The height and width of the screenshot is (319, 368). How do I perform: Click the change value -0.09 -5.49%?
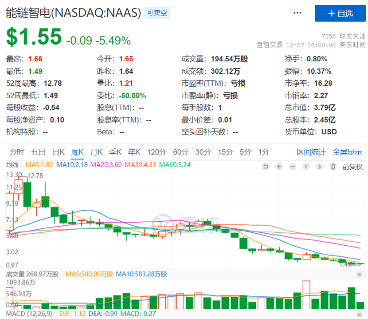[x=98, y=40]
